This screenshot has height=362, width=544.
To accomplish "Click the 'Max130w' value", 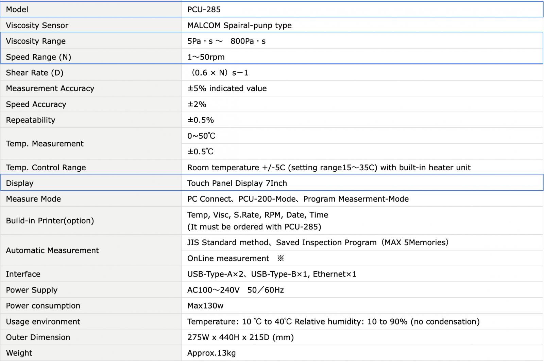I will point(205,306).
